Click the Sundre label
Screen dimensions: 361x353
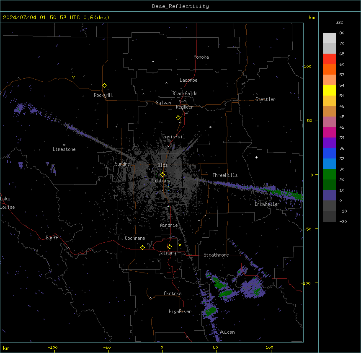point(122,164)
